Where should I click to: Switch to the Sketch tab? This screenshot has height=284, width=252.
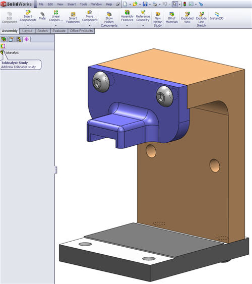(x=43, y=31)
